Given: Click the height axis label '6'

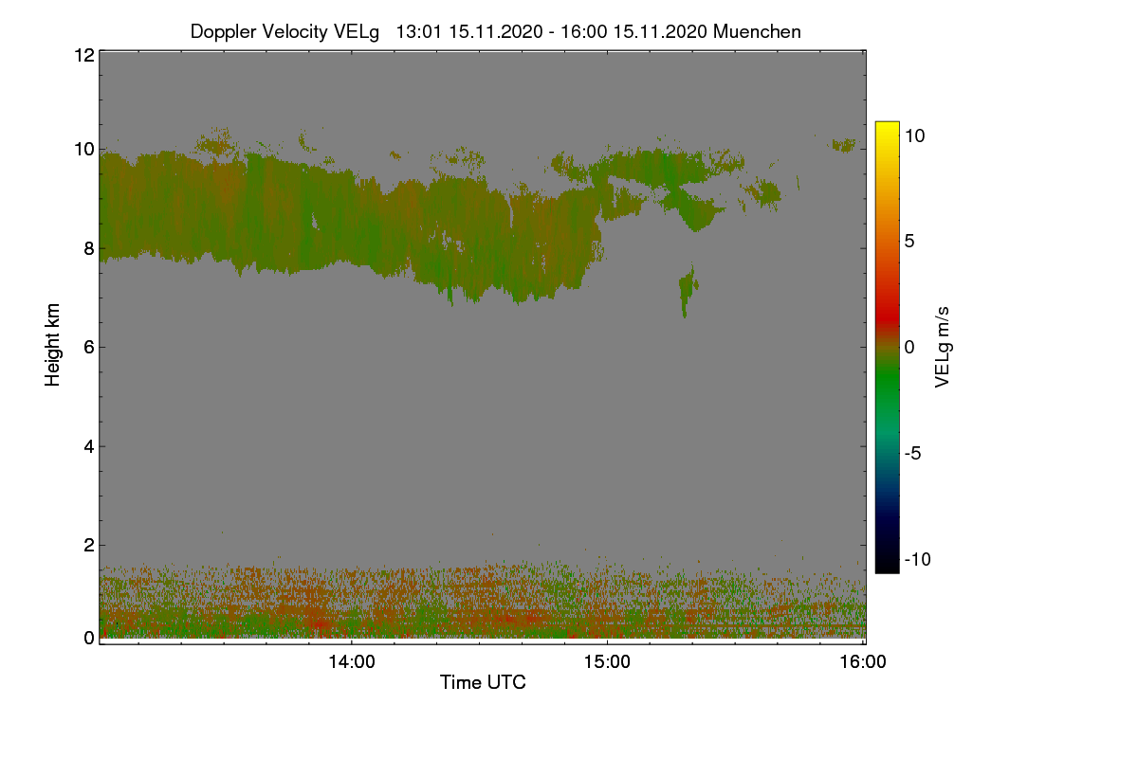Looking at the screenshot, I should 89,347.
